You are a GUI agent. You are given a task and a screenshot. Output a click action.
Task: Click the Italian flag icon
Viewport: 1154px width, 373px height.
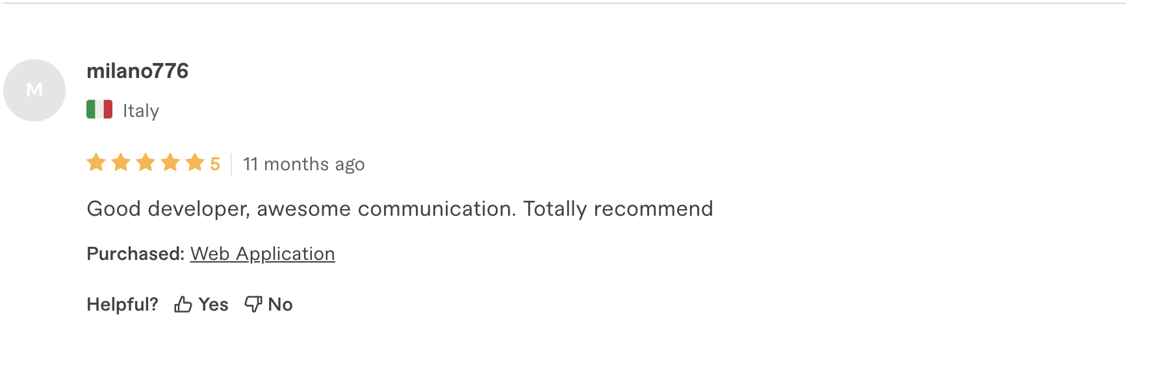click(99, 110)
